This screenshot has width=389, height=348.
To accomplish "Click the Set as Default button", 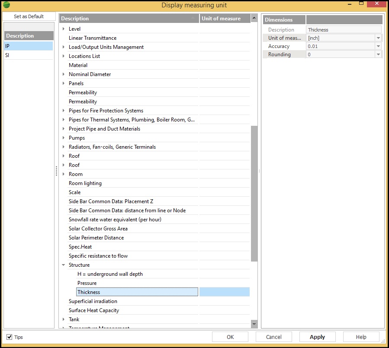I will pos(29,16).
